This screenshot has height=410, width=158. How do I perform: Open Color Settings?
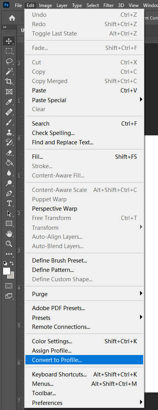[84, 341]
